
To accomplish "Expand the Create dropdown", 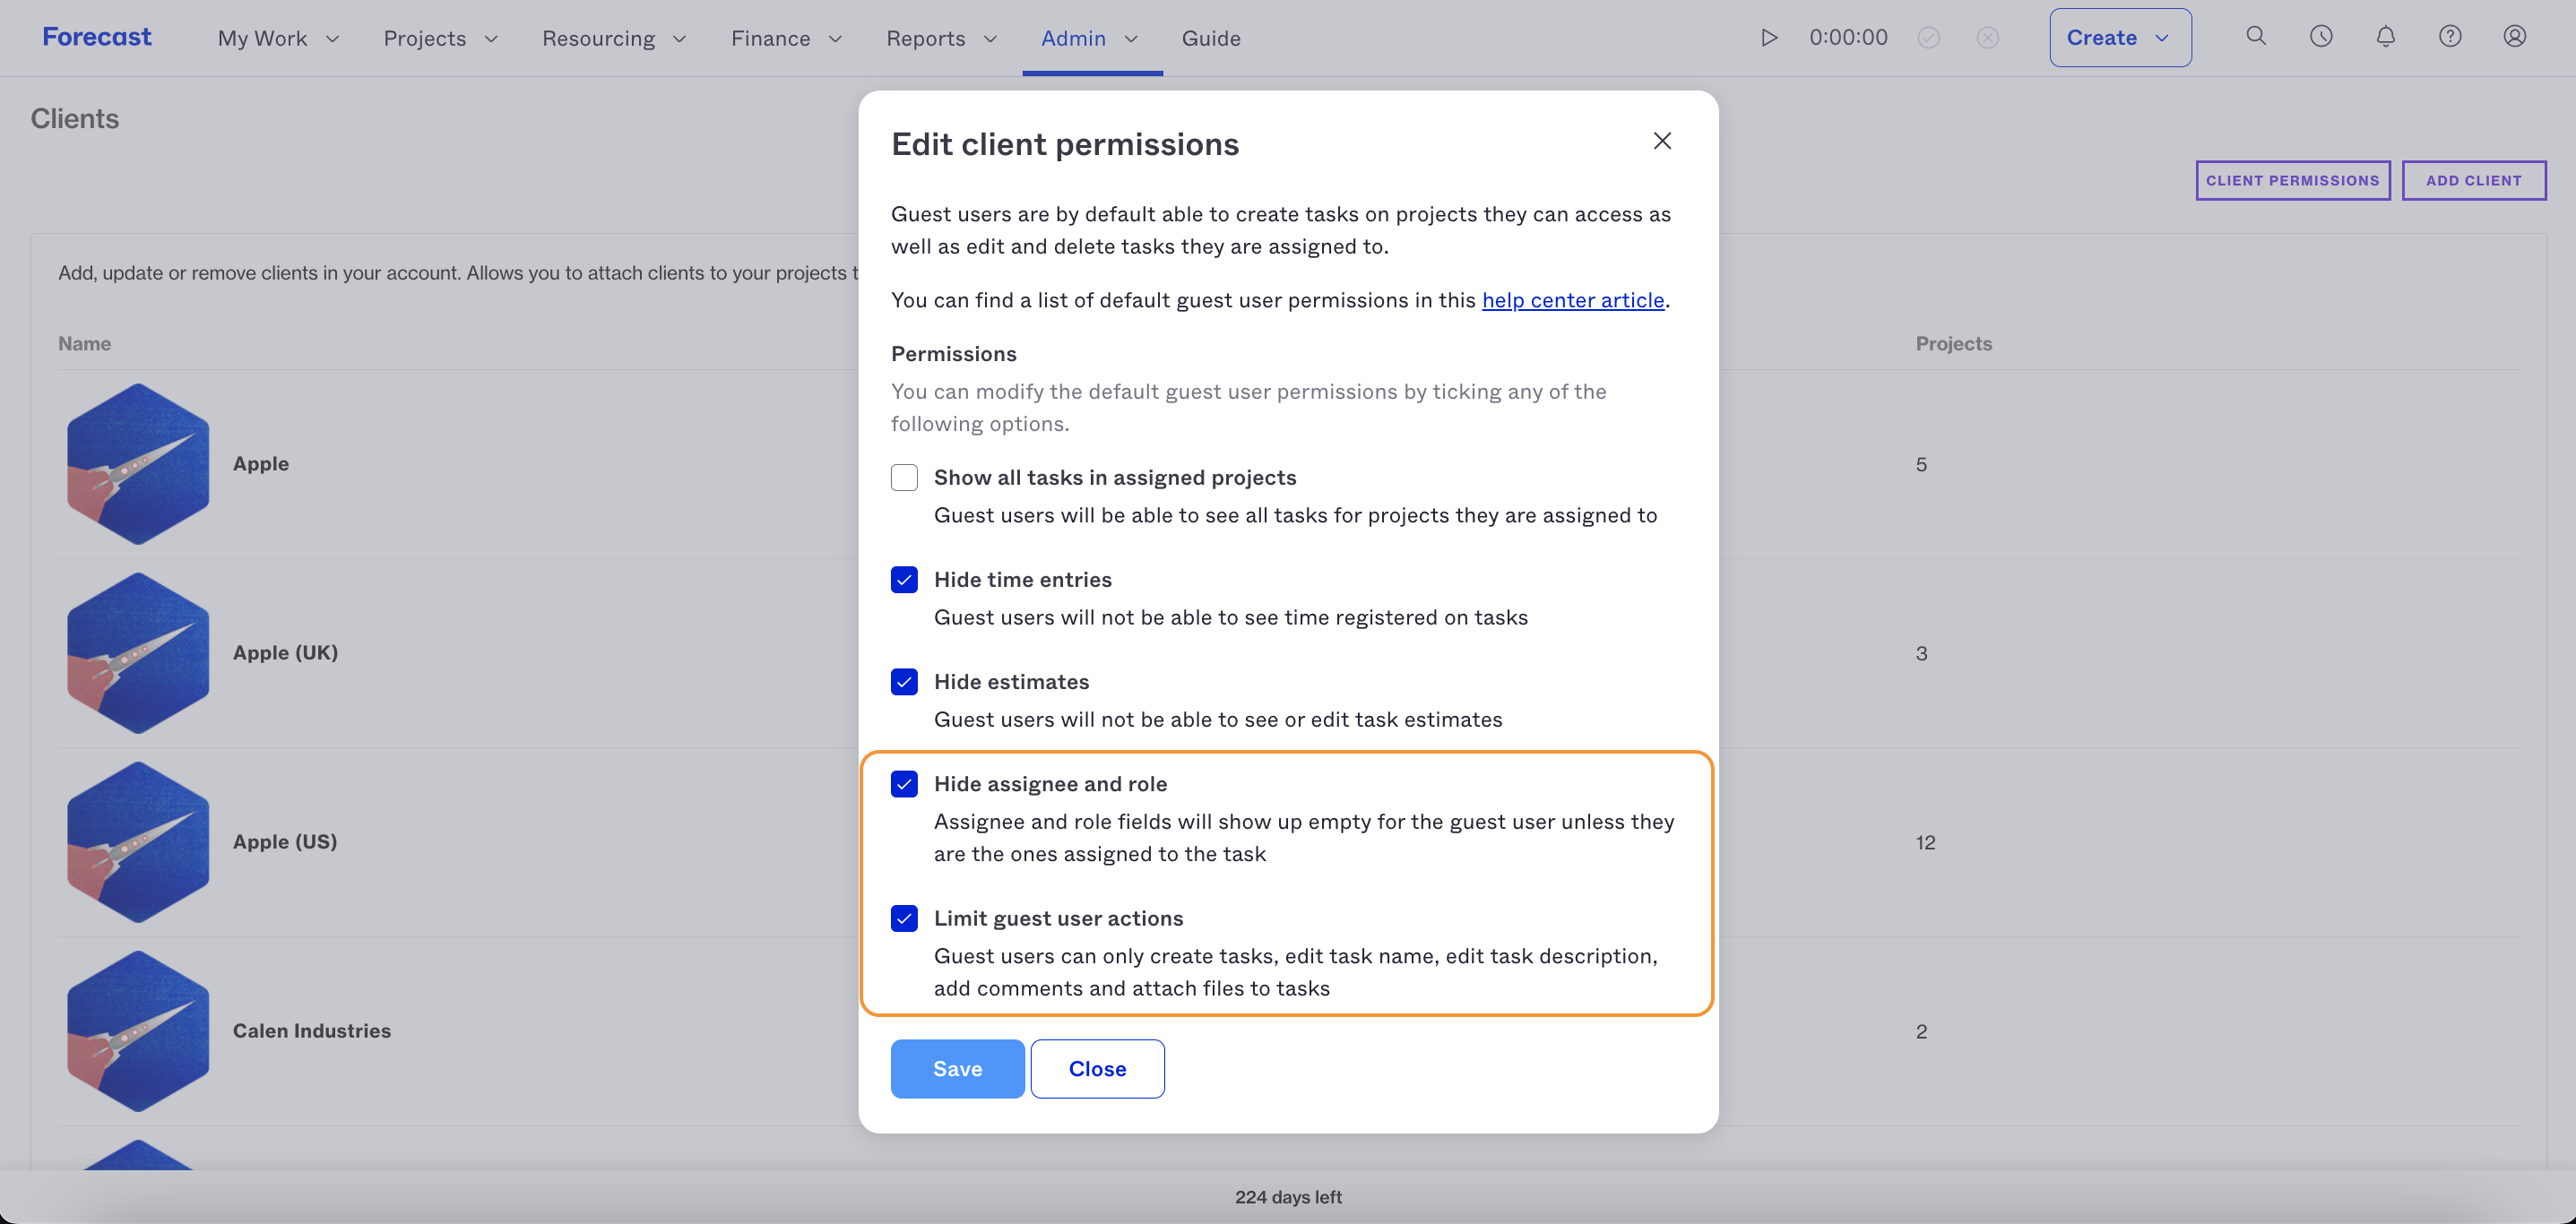I will pos(2120,37).
